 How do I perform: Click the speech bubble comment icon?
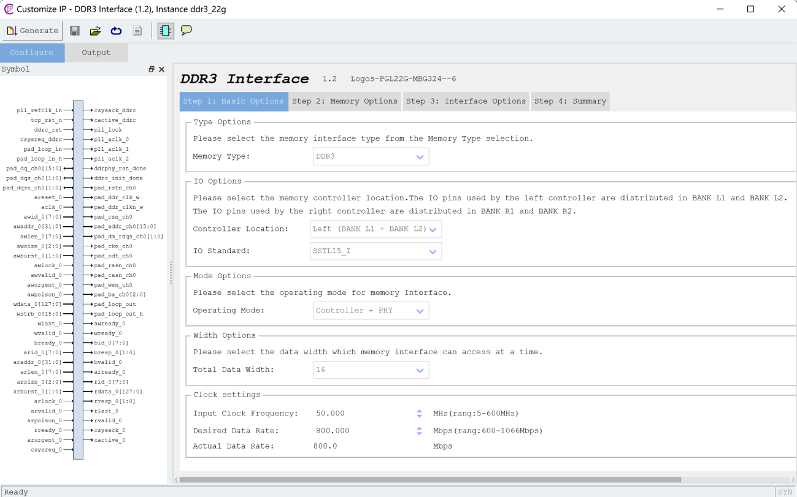[x=187, y=30]
